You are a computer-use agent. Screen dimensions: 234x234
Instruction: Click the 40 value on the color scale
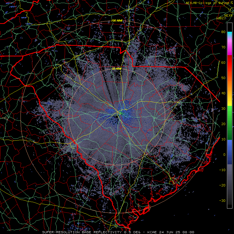click(223, 93)
